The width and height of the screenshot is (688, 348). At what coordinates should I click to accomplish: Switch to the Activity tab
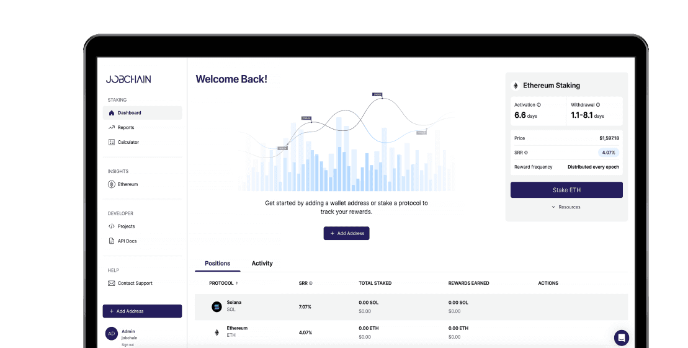tap(262, 264)
